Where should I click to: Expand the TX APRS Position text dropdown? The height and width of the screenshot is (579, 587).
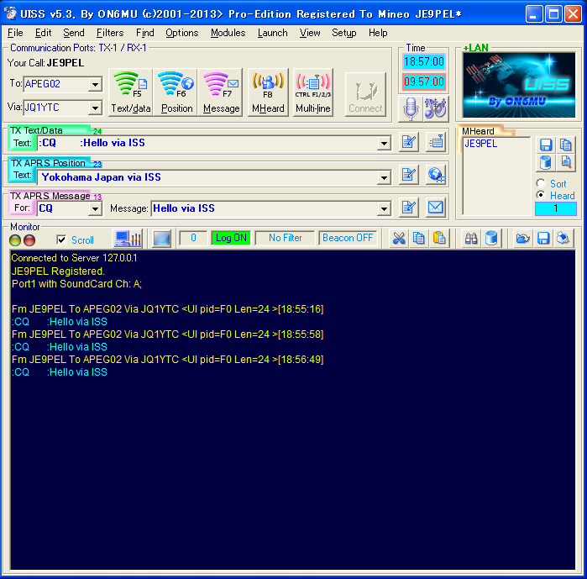384,178
